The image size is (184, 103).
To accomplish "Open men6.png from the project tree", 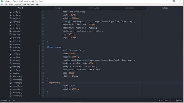I will [16, 67].
